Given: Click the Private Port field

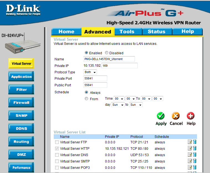Looking at the screenshot, I should 95,78.
